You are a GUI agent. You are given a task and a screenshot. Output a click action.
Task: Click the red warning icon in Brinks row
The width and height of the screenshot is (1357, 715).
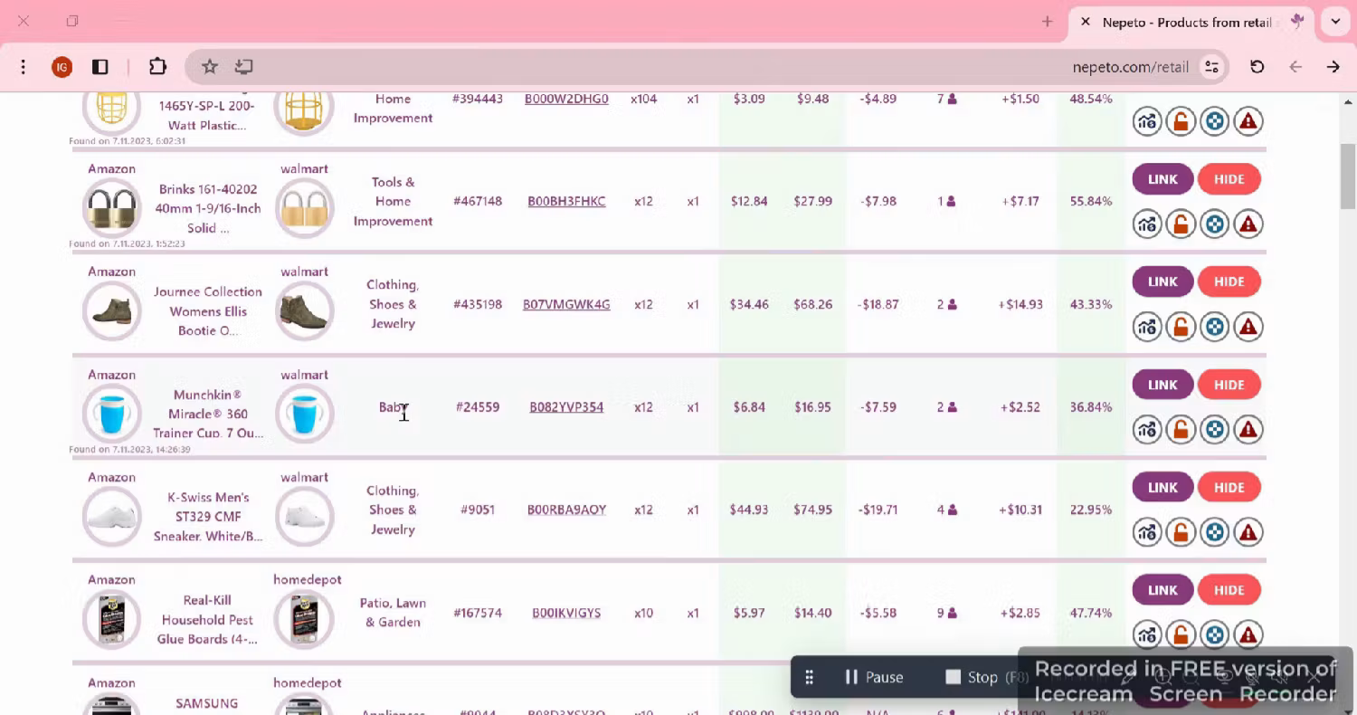tap(1248, 224)
